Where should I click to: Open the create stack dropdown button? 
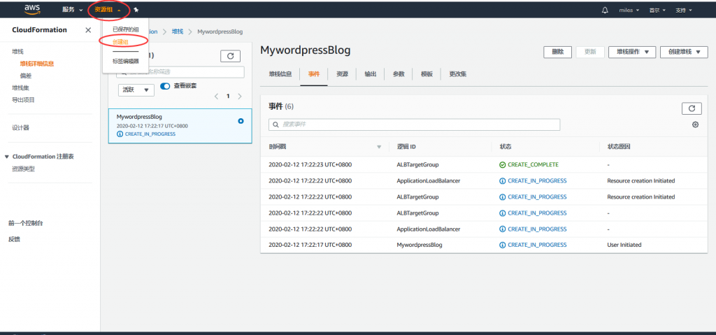coord(684,52)
